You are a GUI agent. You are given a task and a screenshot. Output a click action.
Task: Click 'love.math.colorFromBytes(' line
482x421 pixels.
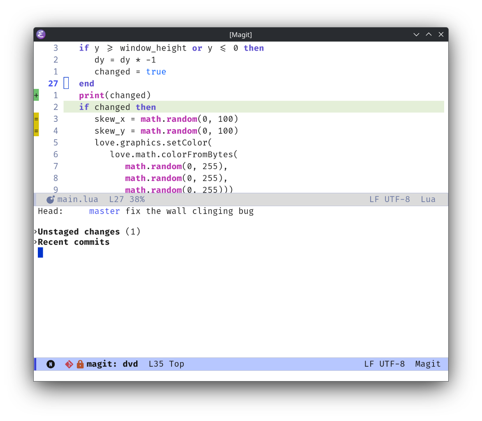tap(174, 154)
